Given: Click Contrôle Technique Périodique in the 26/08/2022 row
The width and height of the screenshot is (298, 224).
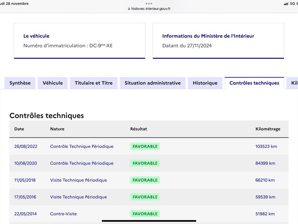Looking at the screenshot, I should pos(82,146).
